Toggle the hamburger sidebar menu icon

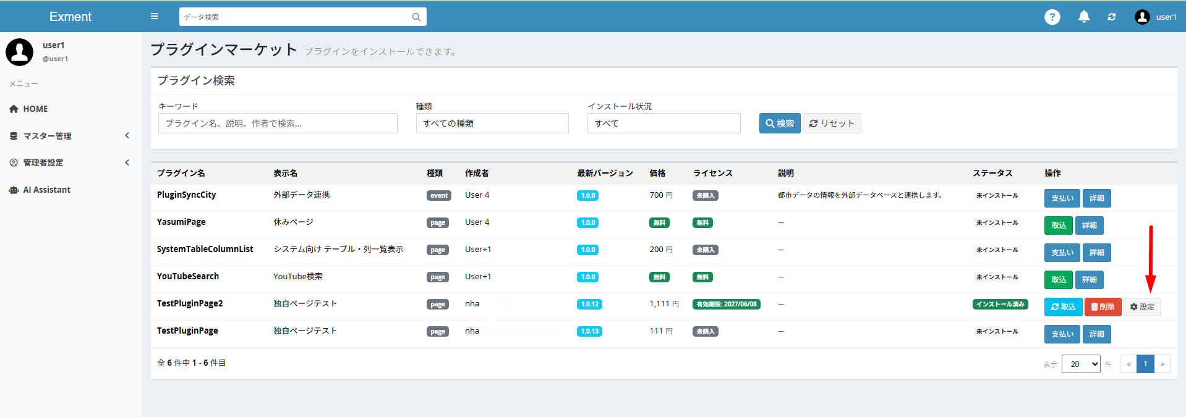coord(155,17)
